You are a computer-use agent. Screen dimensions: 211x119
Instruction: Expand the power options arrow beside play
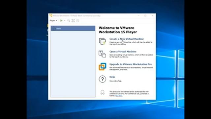pyautogui.click(x=65, y=20)
